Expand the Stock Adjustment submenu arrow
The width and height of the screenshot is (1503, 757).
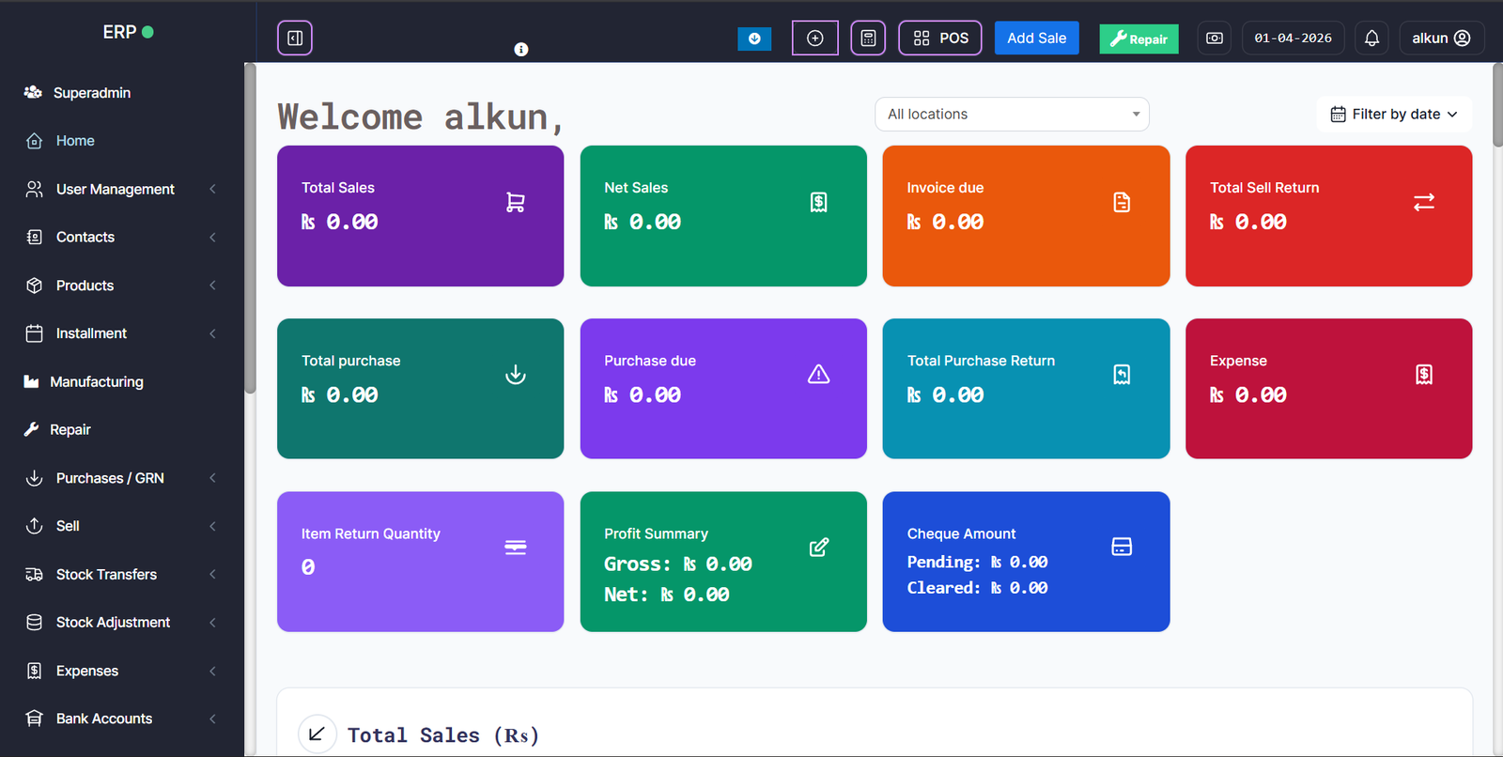point(212,622)
